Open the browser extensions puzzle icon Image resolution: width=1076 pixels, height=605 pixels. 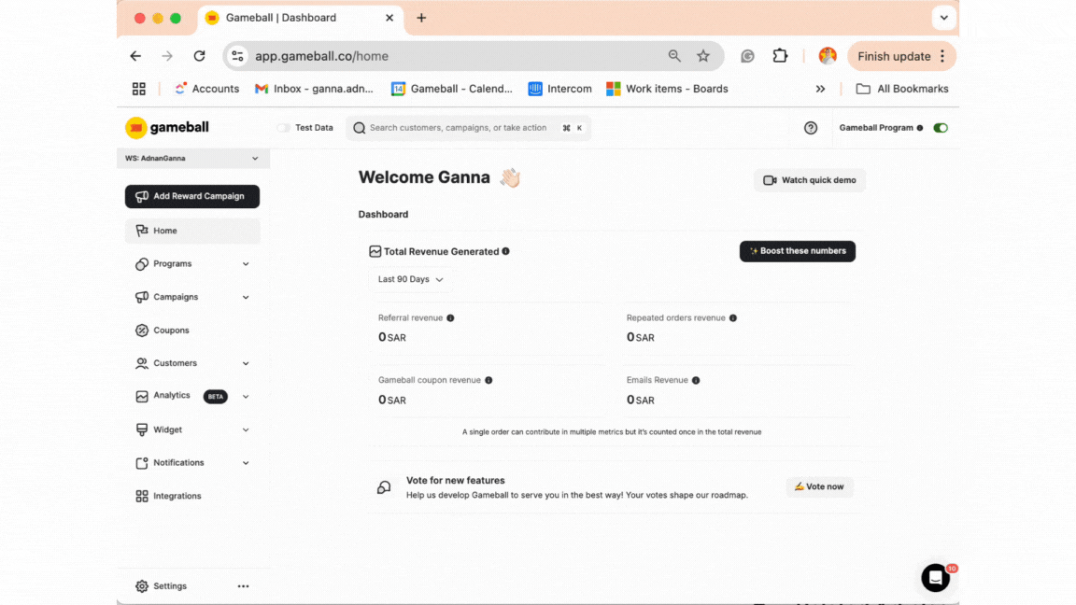pos(780,56)
